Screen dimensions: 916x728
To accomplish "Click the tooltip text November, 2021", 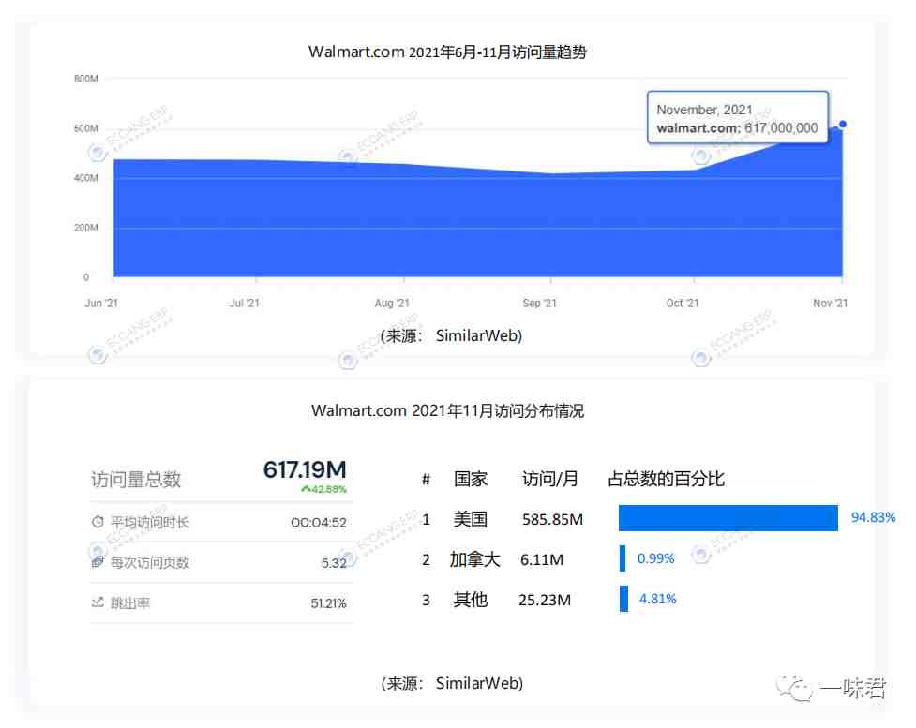I will 704,110.
